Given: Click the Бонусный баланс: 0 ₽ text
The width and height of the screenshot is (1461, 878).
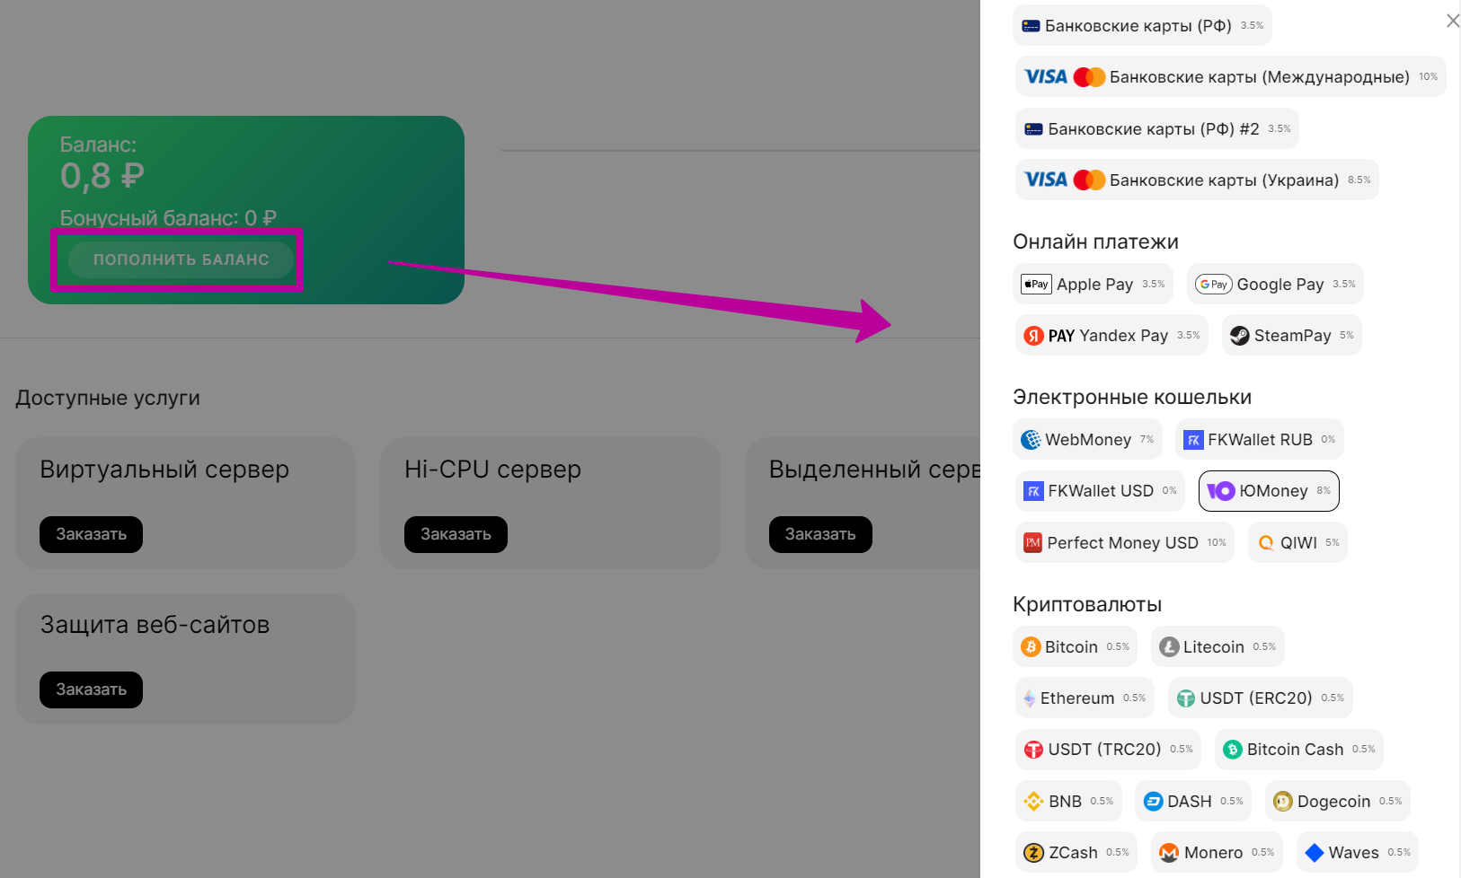Looking at the screenshot, I should coord(168,218).
